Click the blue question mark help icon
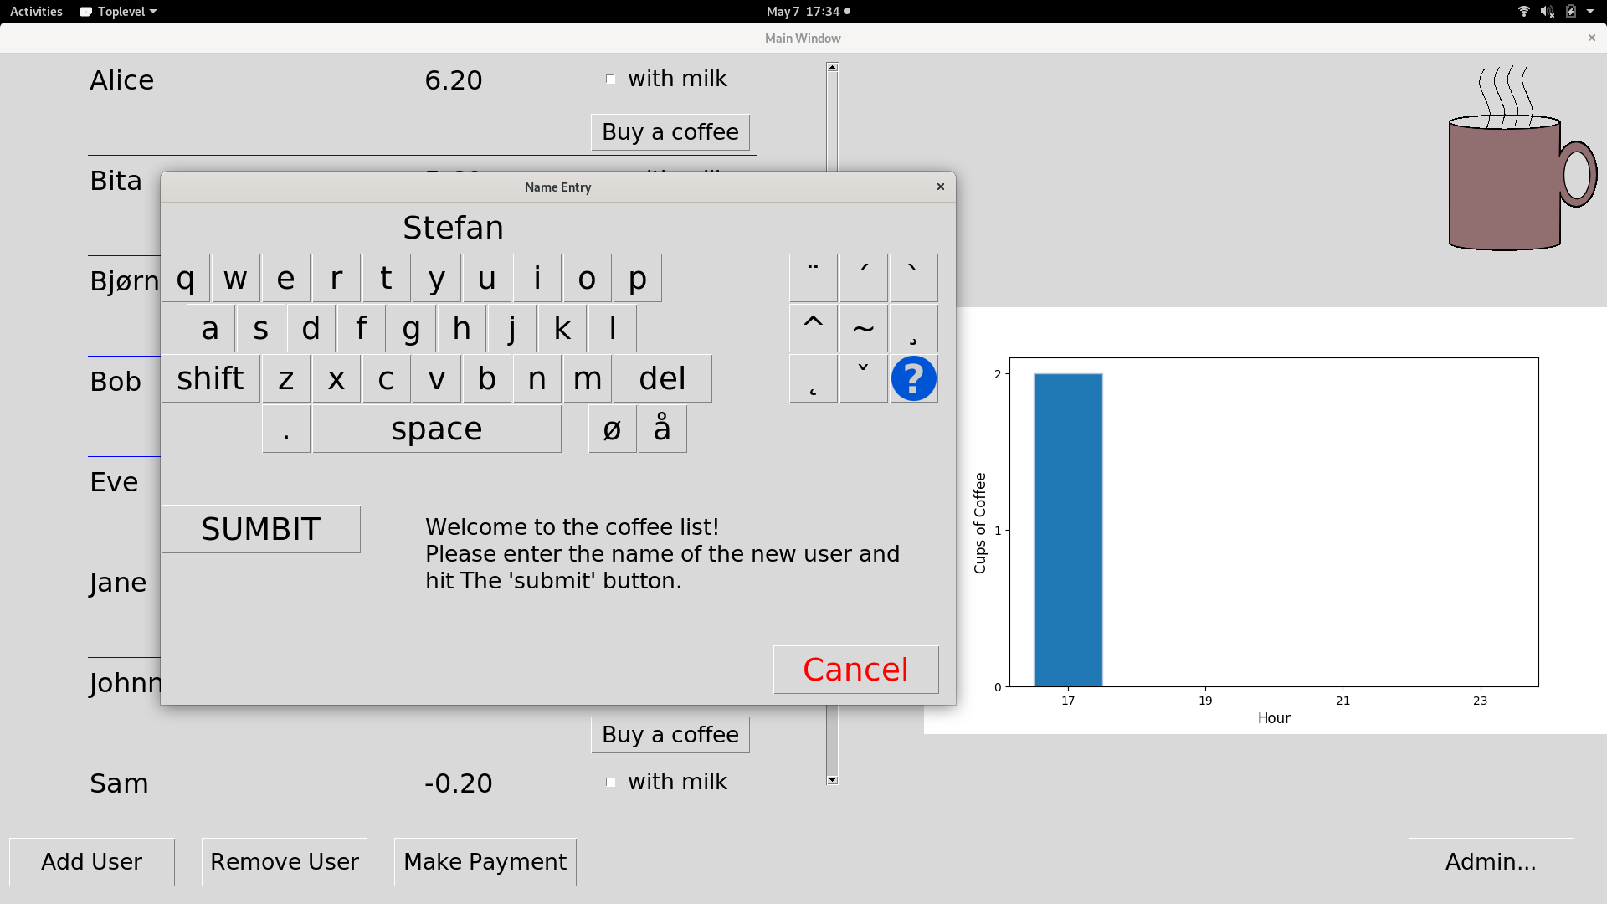The image size is (1607, 904). point(913,378)
